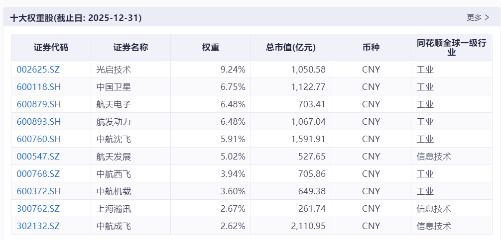Click the 总市值(亿元) column header
Viewport: 501px width, 240px height.
[x=291, y=48]
